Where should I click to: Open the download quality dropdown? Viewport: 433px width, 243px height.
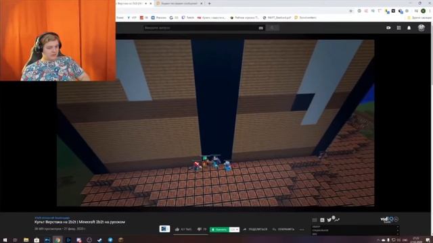[234, 230]
